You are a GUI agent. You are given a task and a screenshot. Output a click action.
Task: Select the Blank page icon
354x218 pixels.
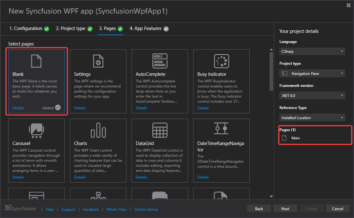tap(36, 61)
